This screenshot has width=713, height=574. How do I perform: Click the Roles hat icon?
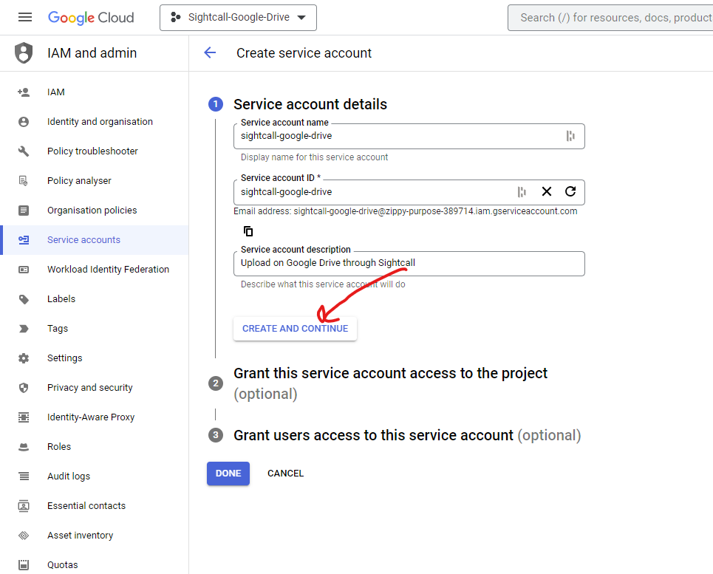[x=24, y=447]
